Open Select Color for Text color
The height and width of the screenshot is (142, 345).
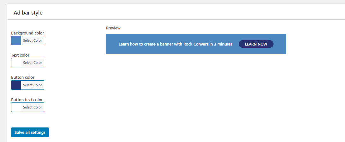pyautogui.click(x=33, y=63)
